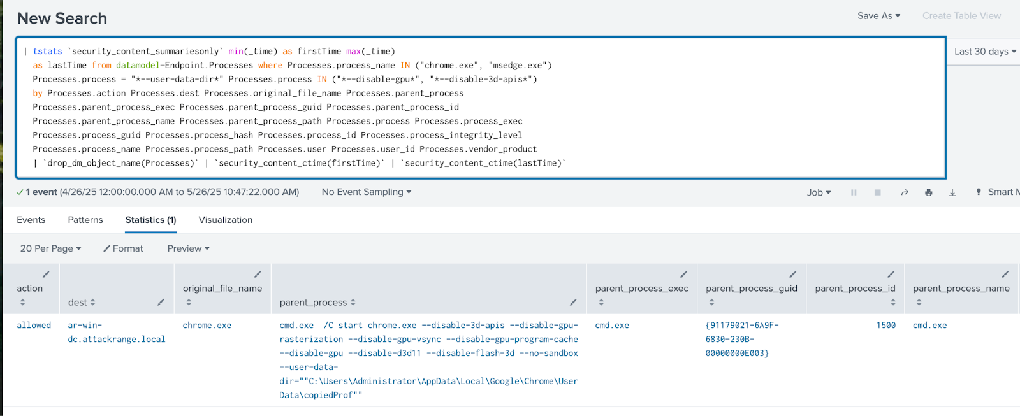The image size is (1020, 416).
Task: Edit the parent_process_id column pencil
Action: (891, 275)
